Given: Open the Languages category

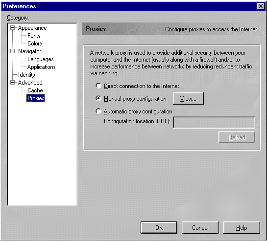Looking at the screenshot, I should [41, 59].
